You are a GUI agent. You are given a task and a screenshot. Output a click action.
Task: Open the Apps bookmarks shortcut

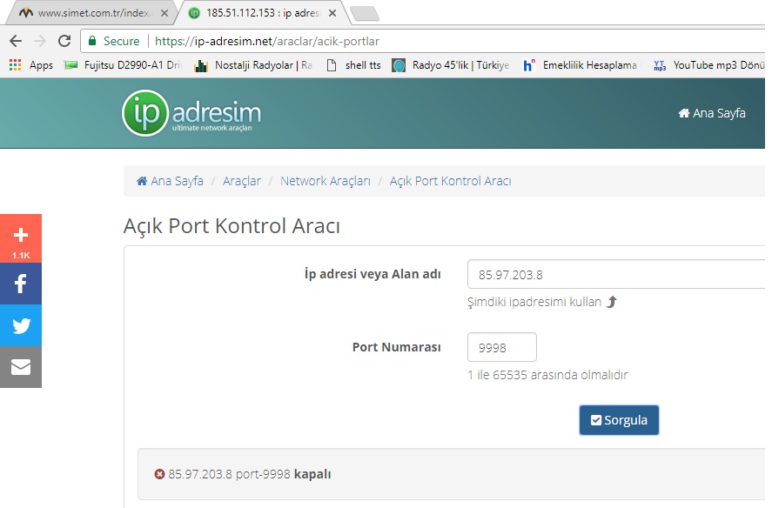pyautogui.click(x=30, y=65)
